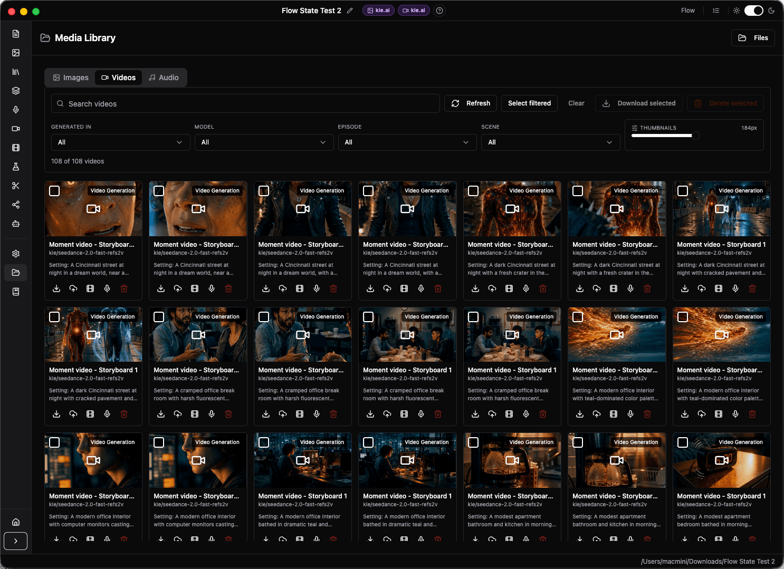Open the 'modest apartment bedroom' video thumbnail
784x569 pixels.
(x=722, y=460)
